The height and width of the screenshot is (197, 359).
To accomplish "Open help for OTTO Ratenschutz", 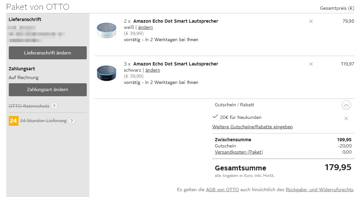I will tap(54, 106).
